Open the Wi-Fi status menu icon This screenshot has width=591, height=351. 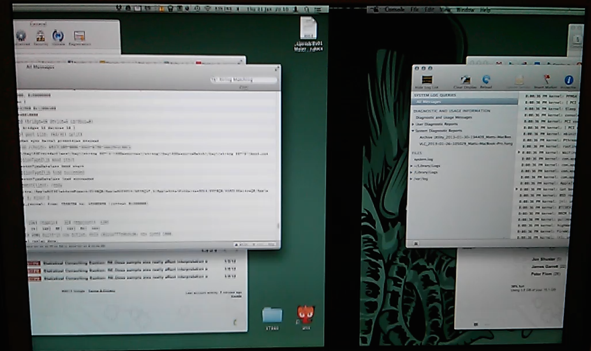point(208,9)
